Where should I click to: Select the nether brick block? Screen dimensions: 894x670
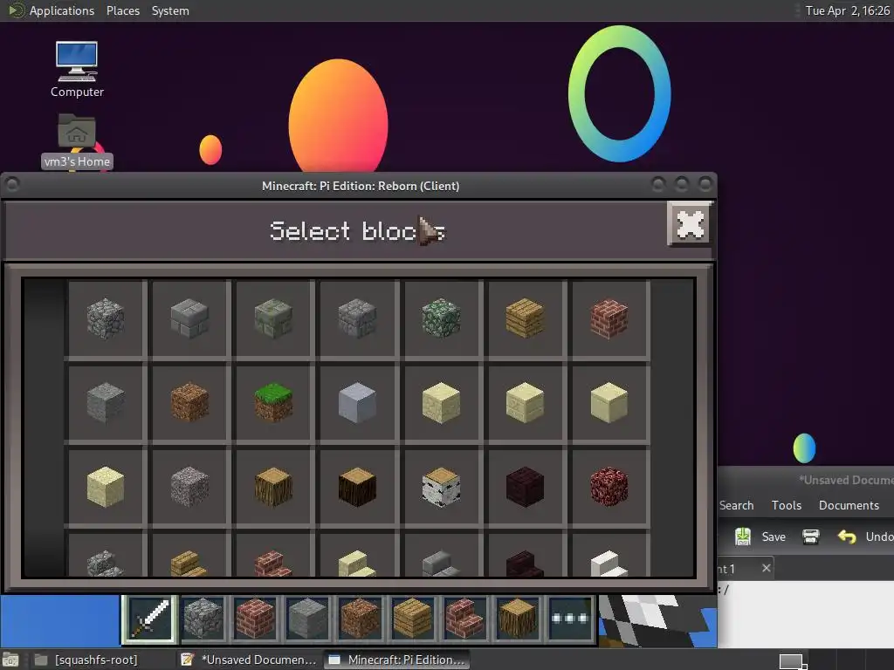[x=525, y=487]
